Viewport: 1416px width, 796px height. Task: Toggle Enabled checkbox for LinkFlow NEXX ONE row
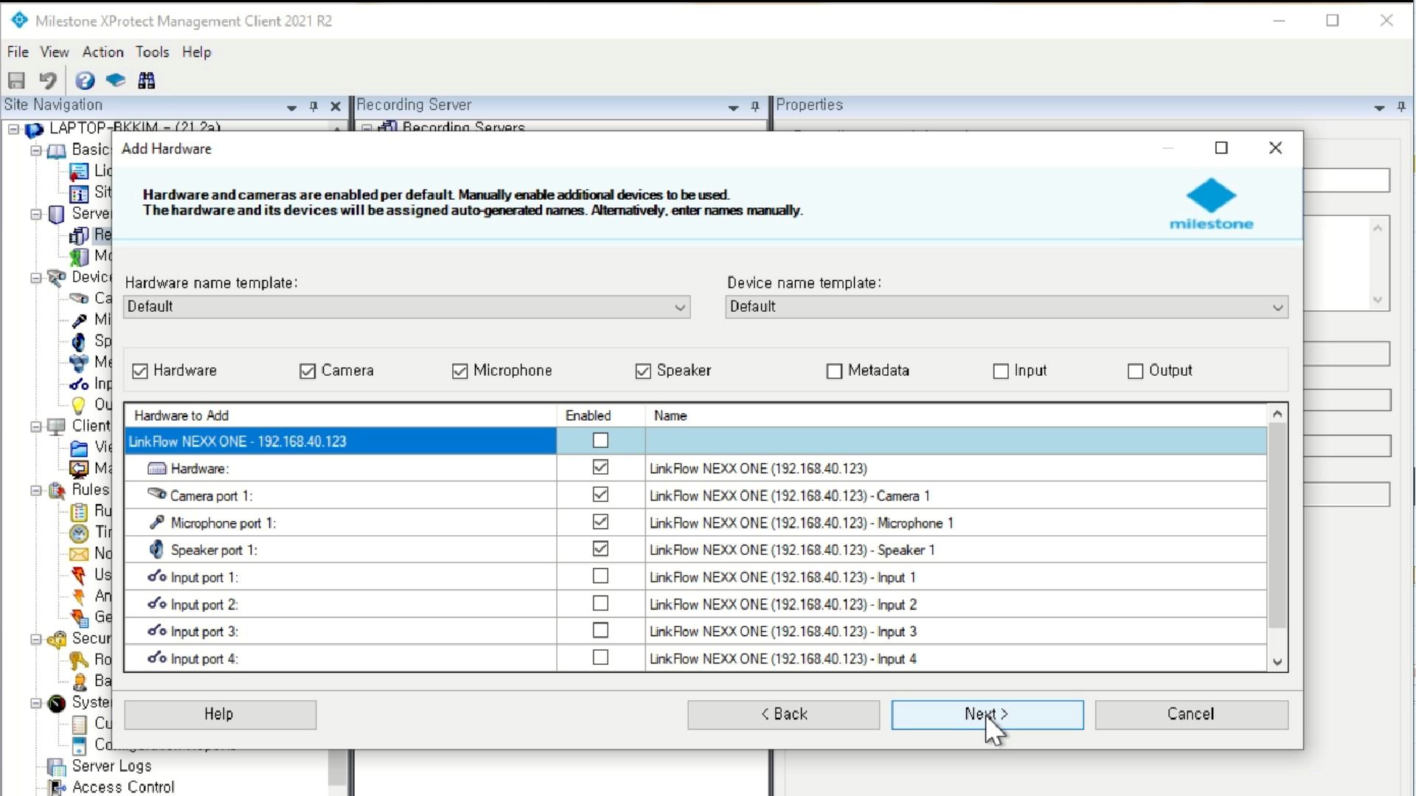point(601,441)
